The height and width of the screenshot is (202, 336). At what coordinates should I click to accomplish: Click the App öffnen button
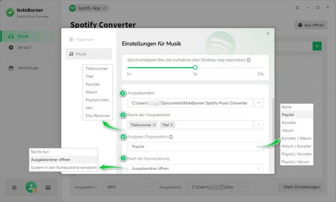click(311, 25)
